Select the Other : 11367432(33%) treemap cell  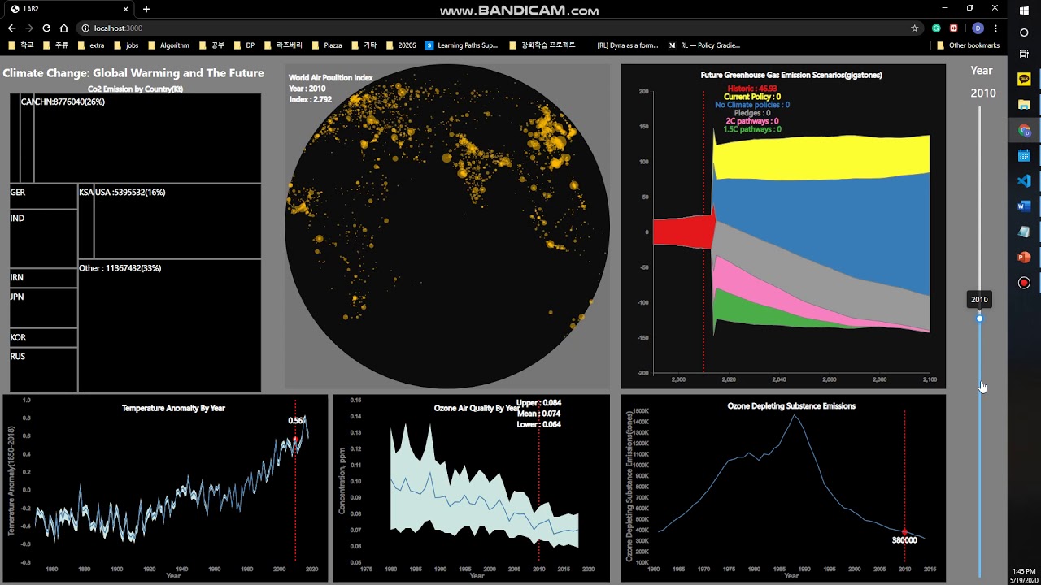tap(169, 326)
